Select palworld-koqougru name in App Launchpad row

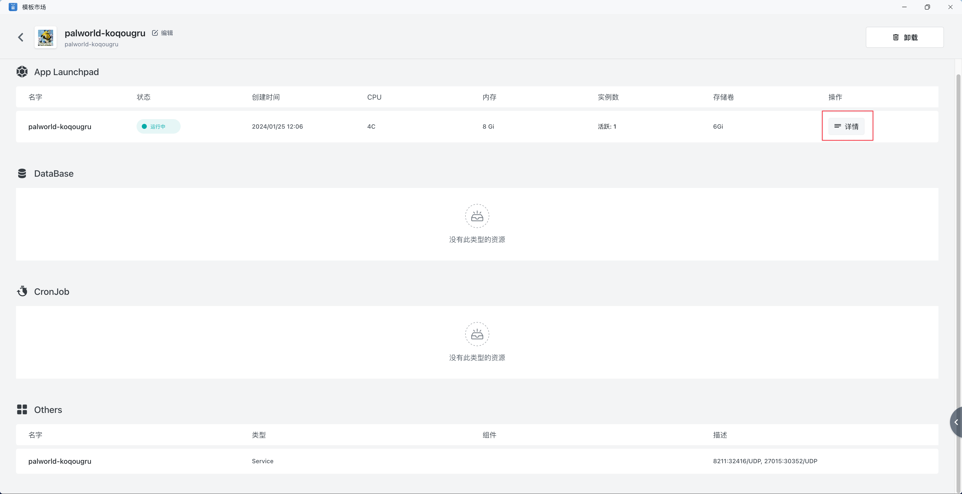60,126
